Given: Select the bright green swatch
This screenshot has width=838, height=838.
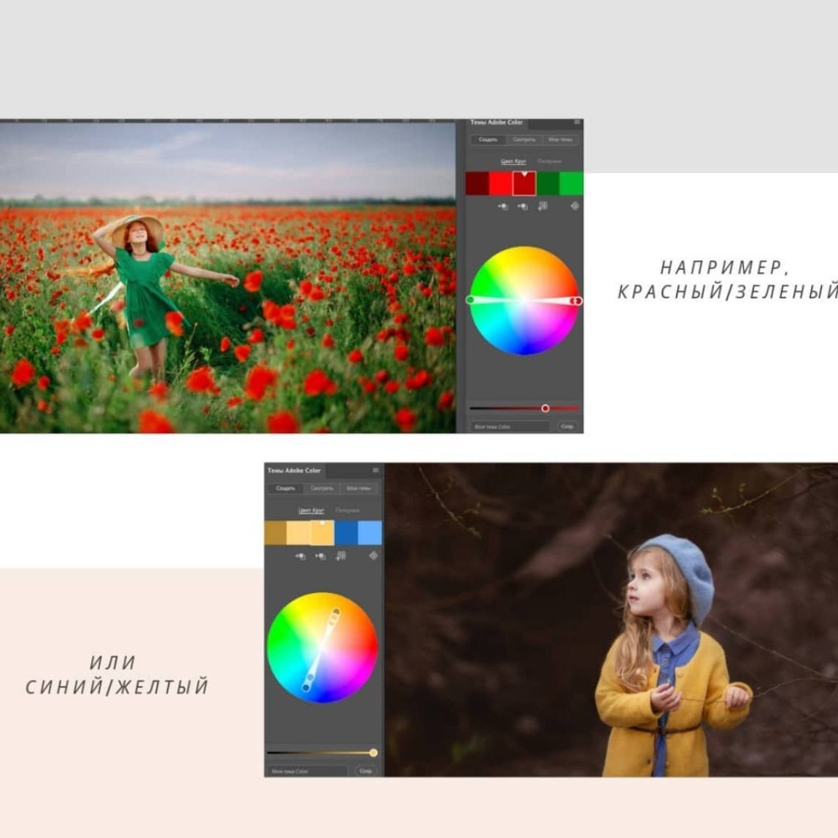Looking at the screenshot, I should click(571, 184).
